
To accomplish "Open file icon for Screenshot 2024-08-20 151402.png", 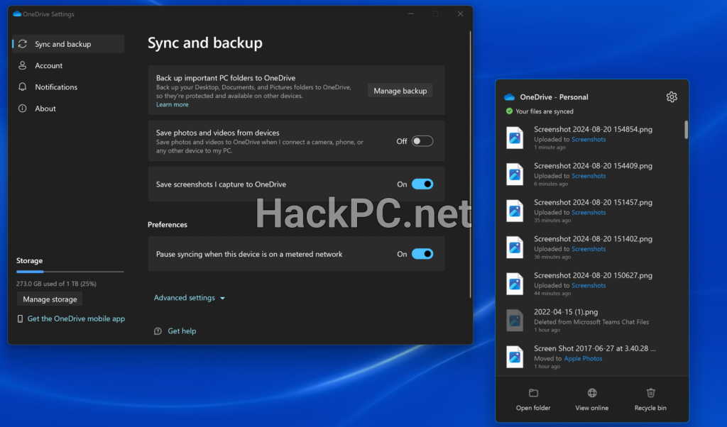I will point(515,248).
